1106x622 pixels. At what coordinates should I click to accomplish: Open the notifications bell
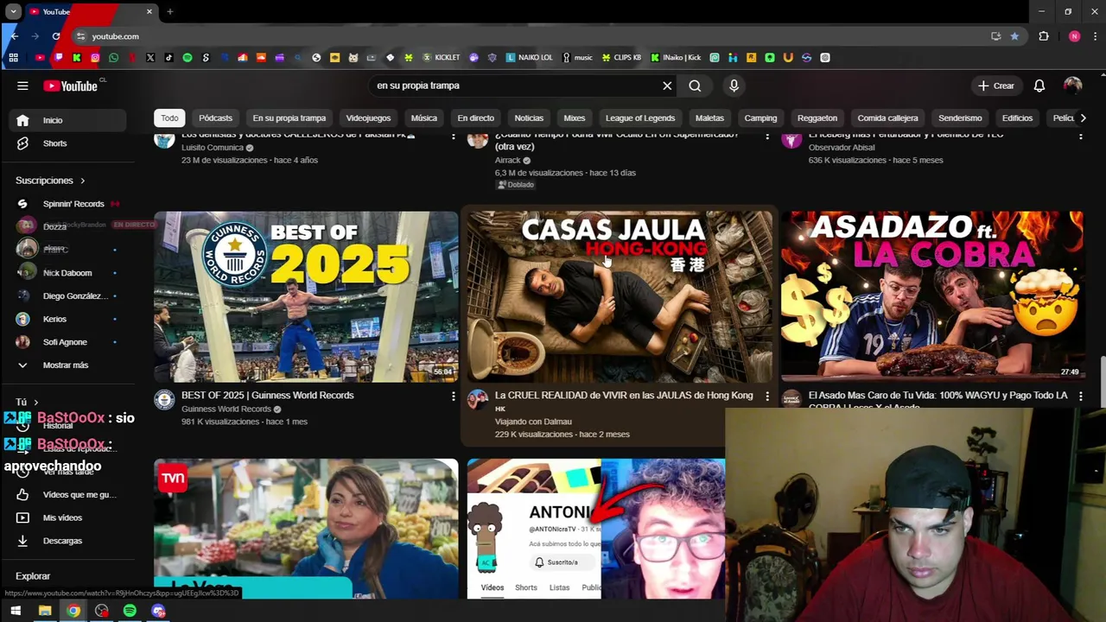[x=1039, y=86]
